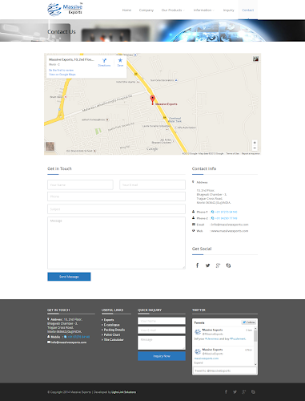Zoom out on the map
This screenshot has width=305, height=401.
point(255,148)
